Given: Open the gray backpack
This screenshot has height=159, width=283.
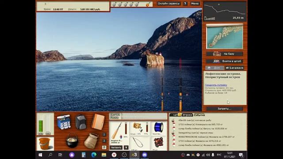Looking at the screenshot, I should click(80, 122).
